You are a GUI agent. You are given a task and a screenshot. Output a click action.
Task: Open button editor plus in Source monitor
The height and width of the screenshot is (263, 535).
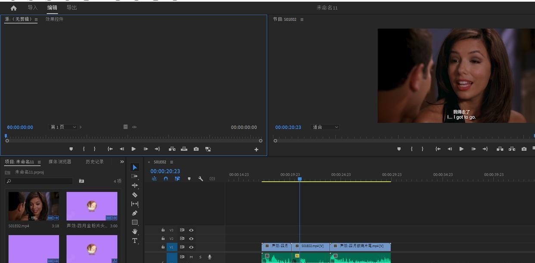tap(256, 150)
